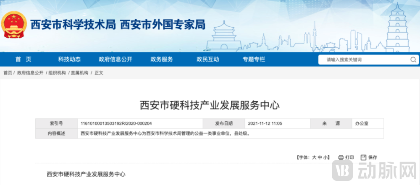Open 政民互动 navigation item
This screenshot has width=420, height=185.
tap(207, 59)
